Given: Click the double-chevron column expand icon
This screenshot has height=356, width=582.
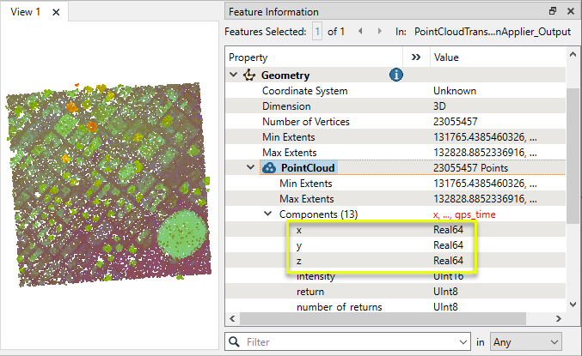Looking at the screenshot, I should point(416,57).
